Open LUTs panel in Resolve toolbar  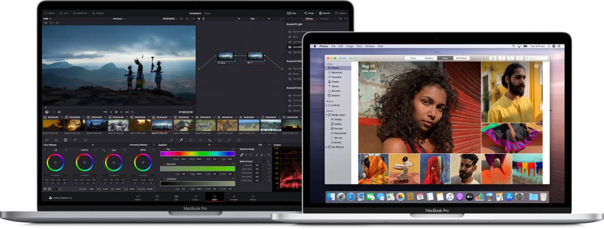click(x=63, y=13)
